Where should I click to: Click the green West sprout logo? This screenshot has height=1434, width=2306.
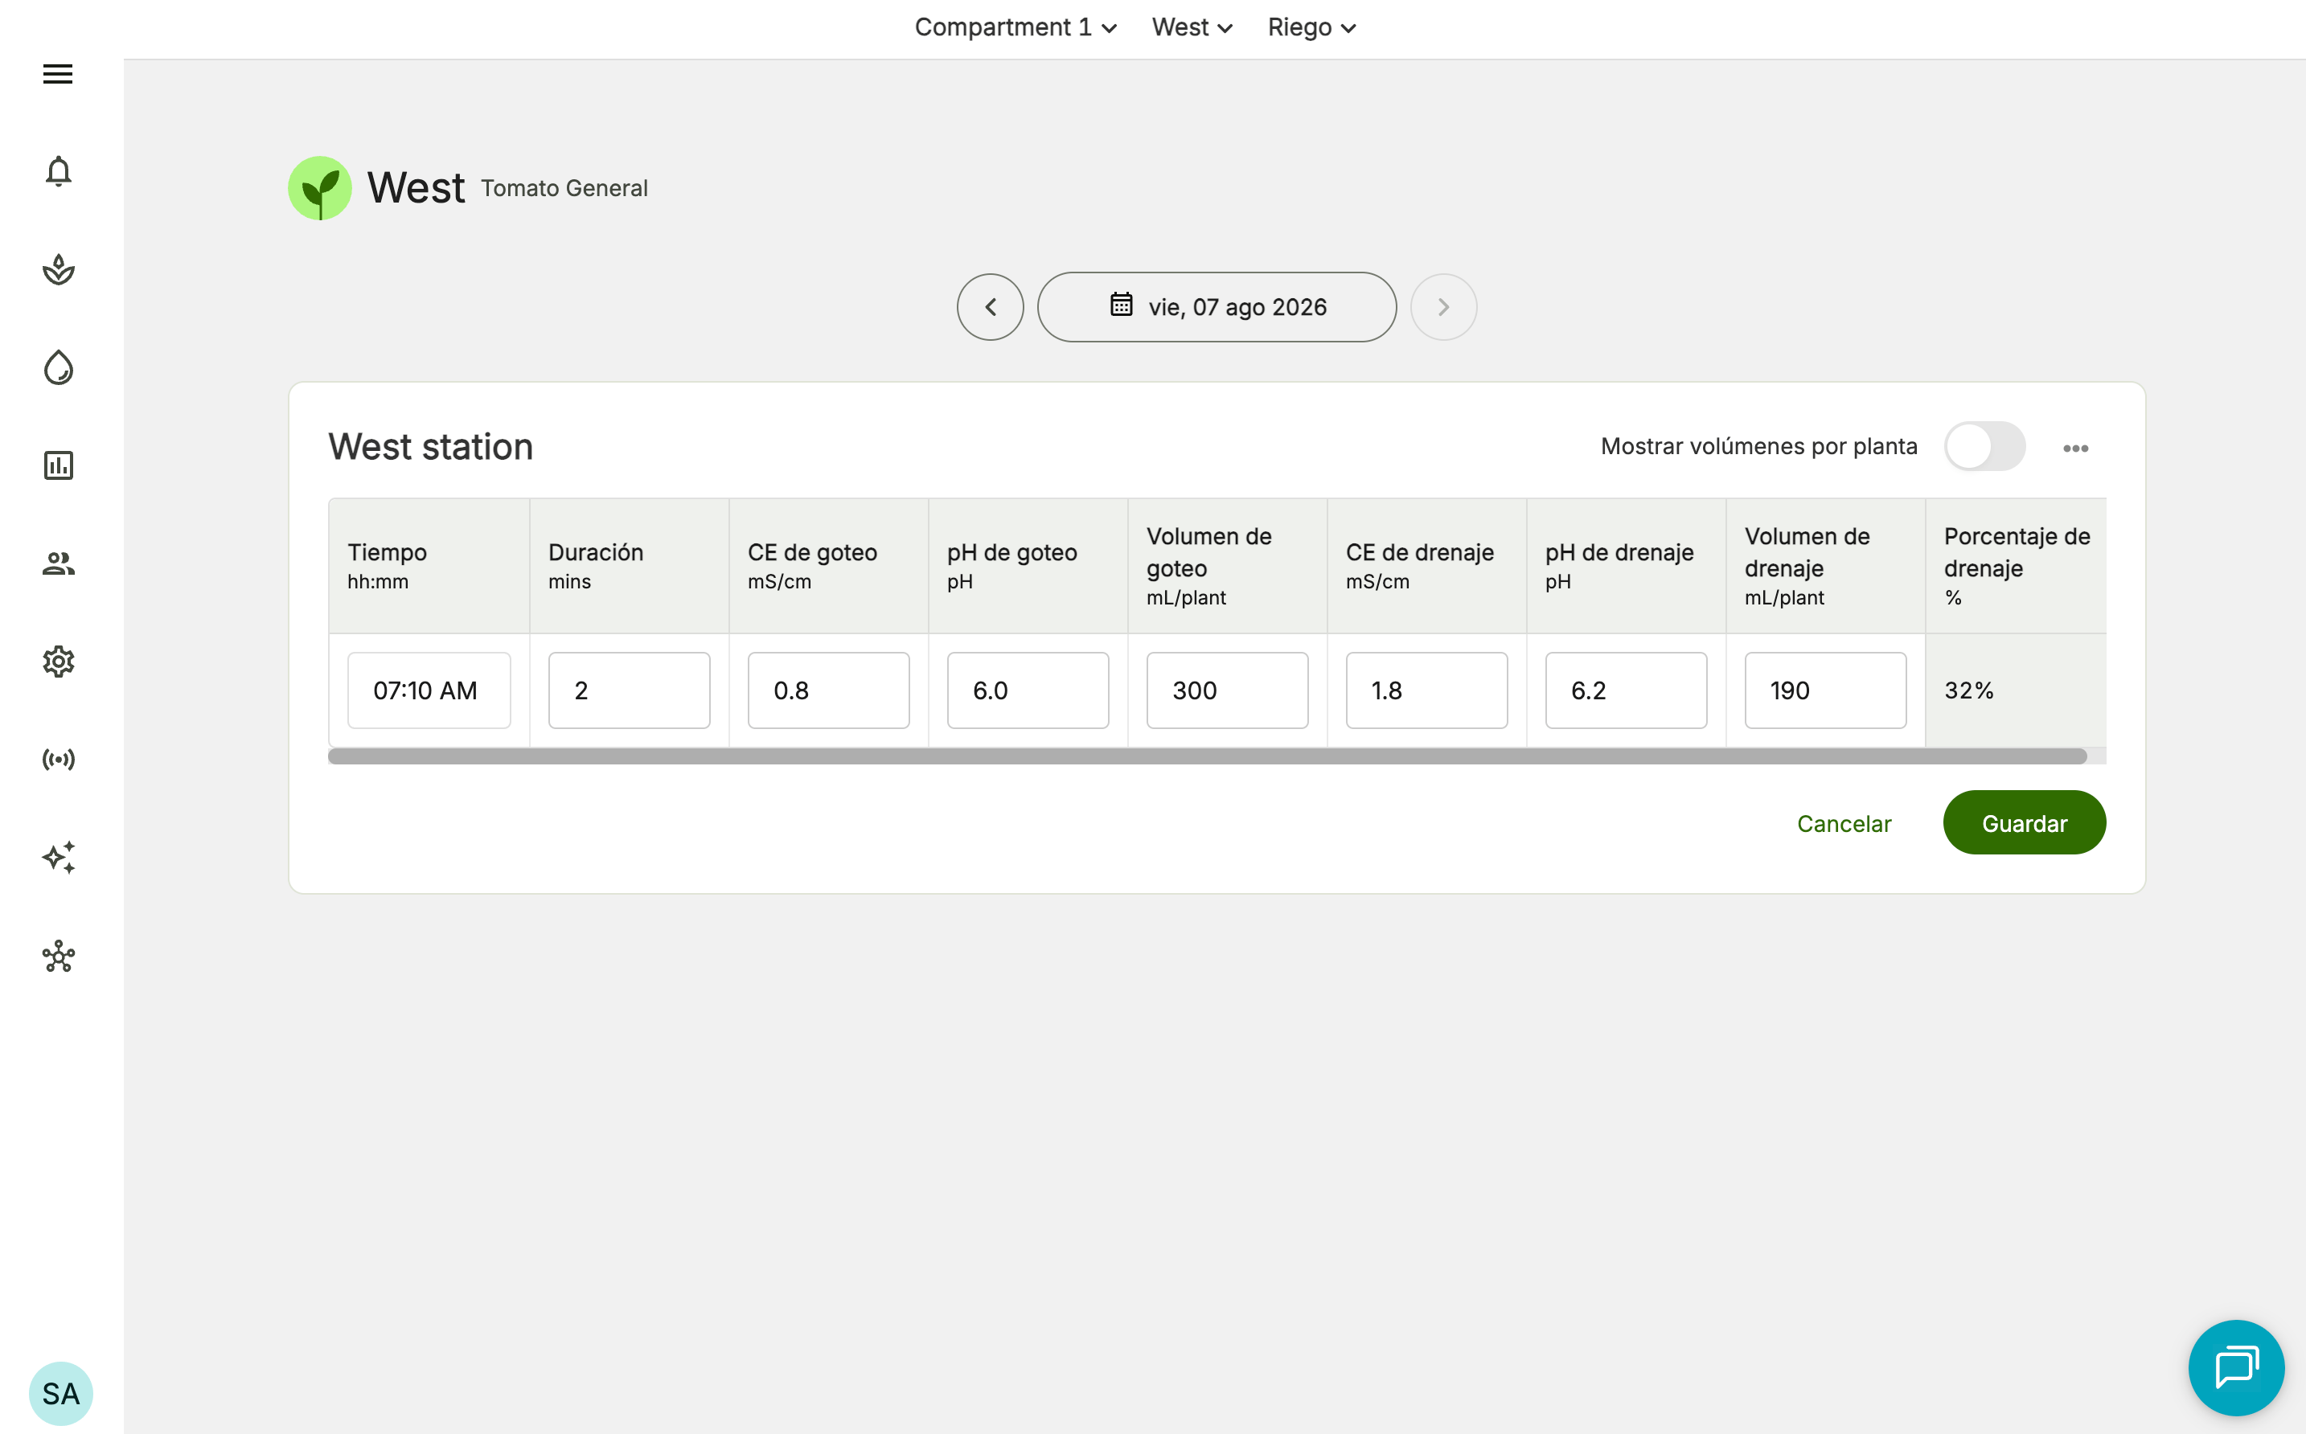(x=320, y=188)
